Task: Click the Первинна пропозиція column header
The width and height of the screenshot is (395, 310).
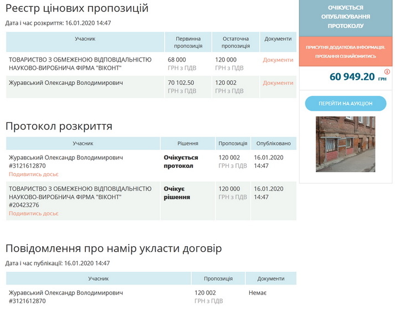Action: click(188, 42)
